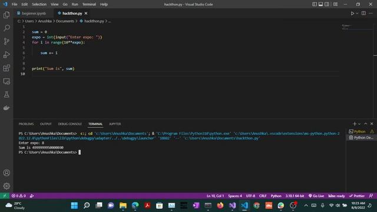Toggle the primary side bar layout icon
377x212 pixels.
click(315, 4)
